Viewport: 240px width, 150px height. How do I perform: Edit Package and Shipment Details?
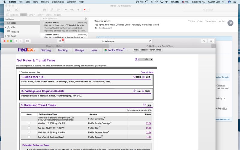[148, 91]
